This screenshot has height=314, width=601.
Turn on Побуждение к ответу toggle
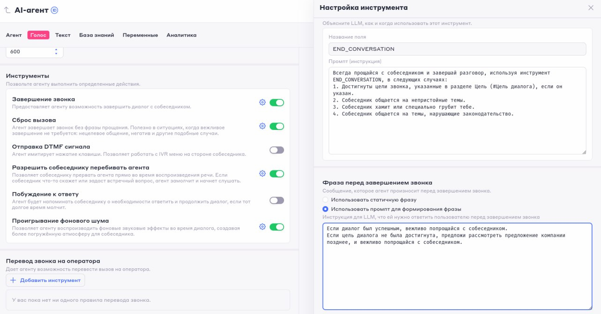pos(277,200)
